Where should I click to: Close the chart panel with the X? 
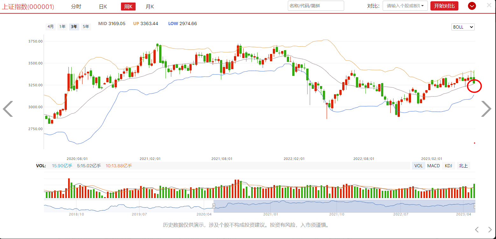click(489, 5)
